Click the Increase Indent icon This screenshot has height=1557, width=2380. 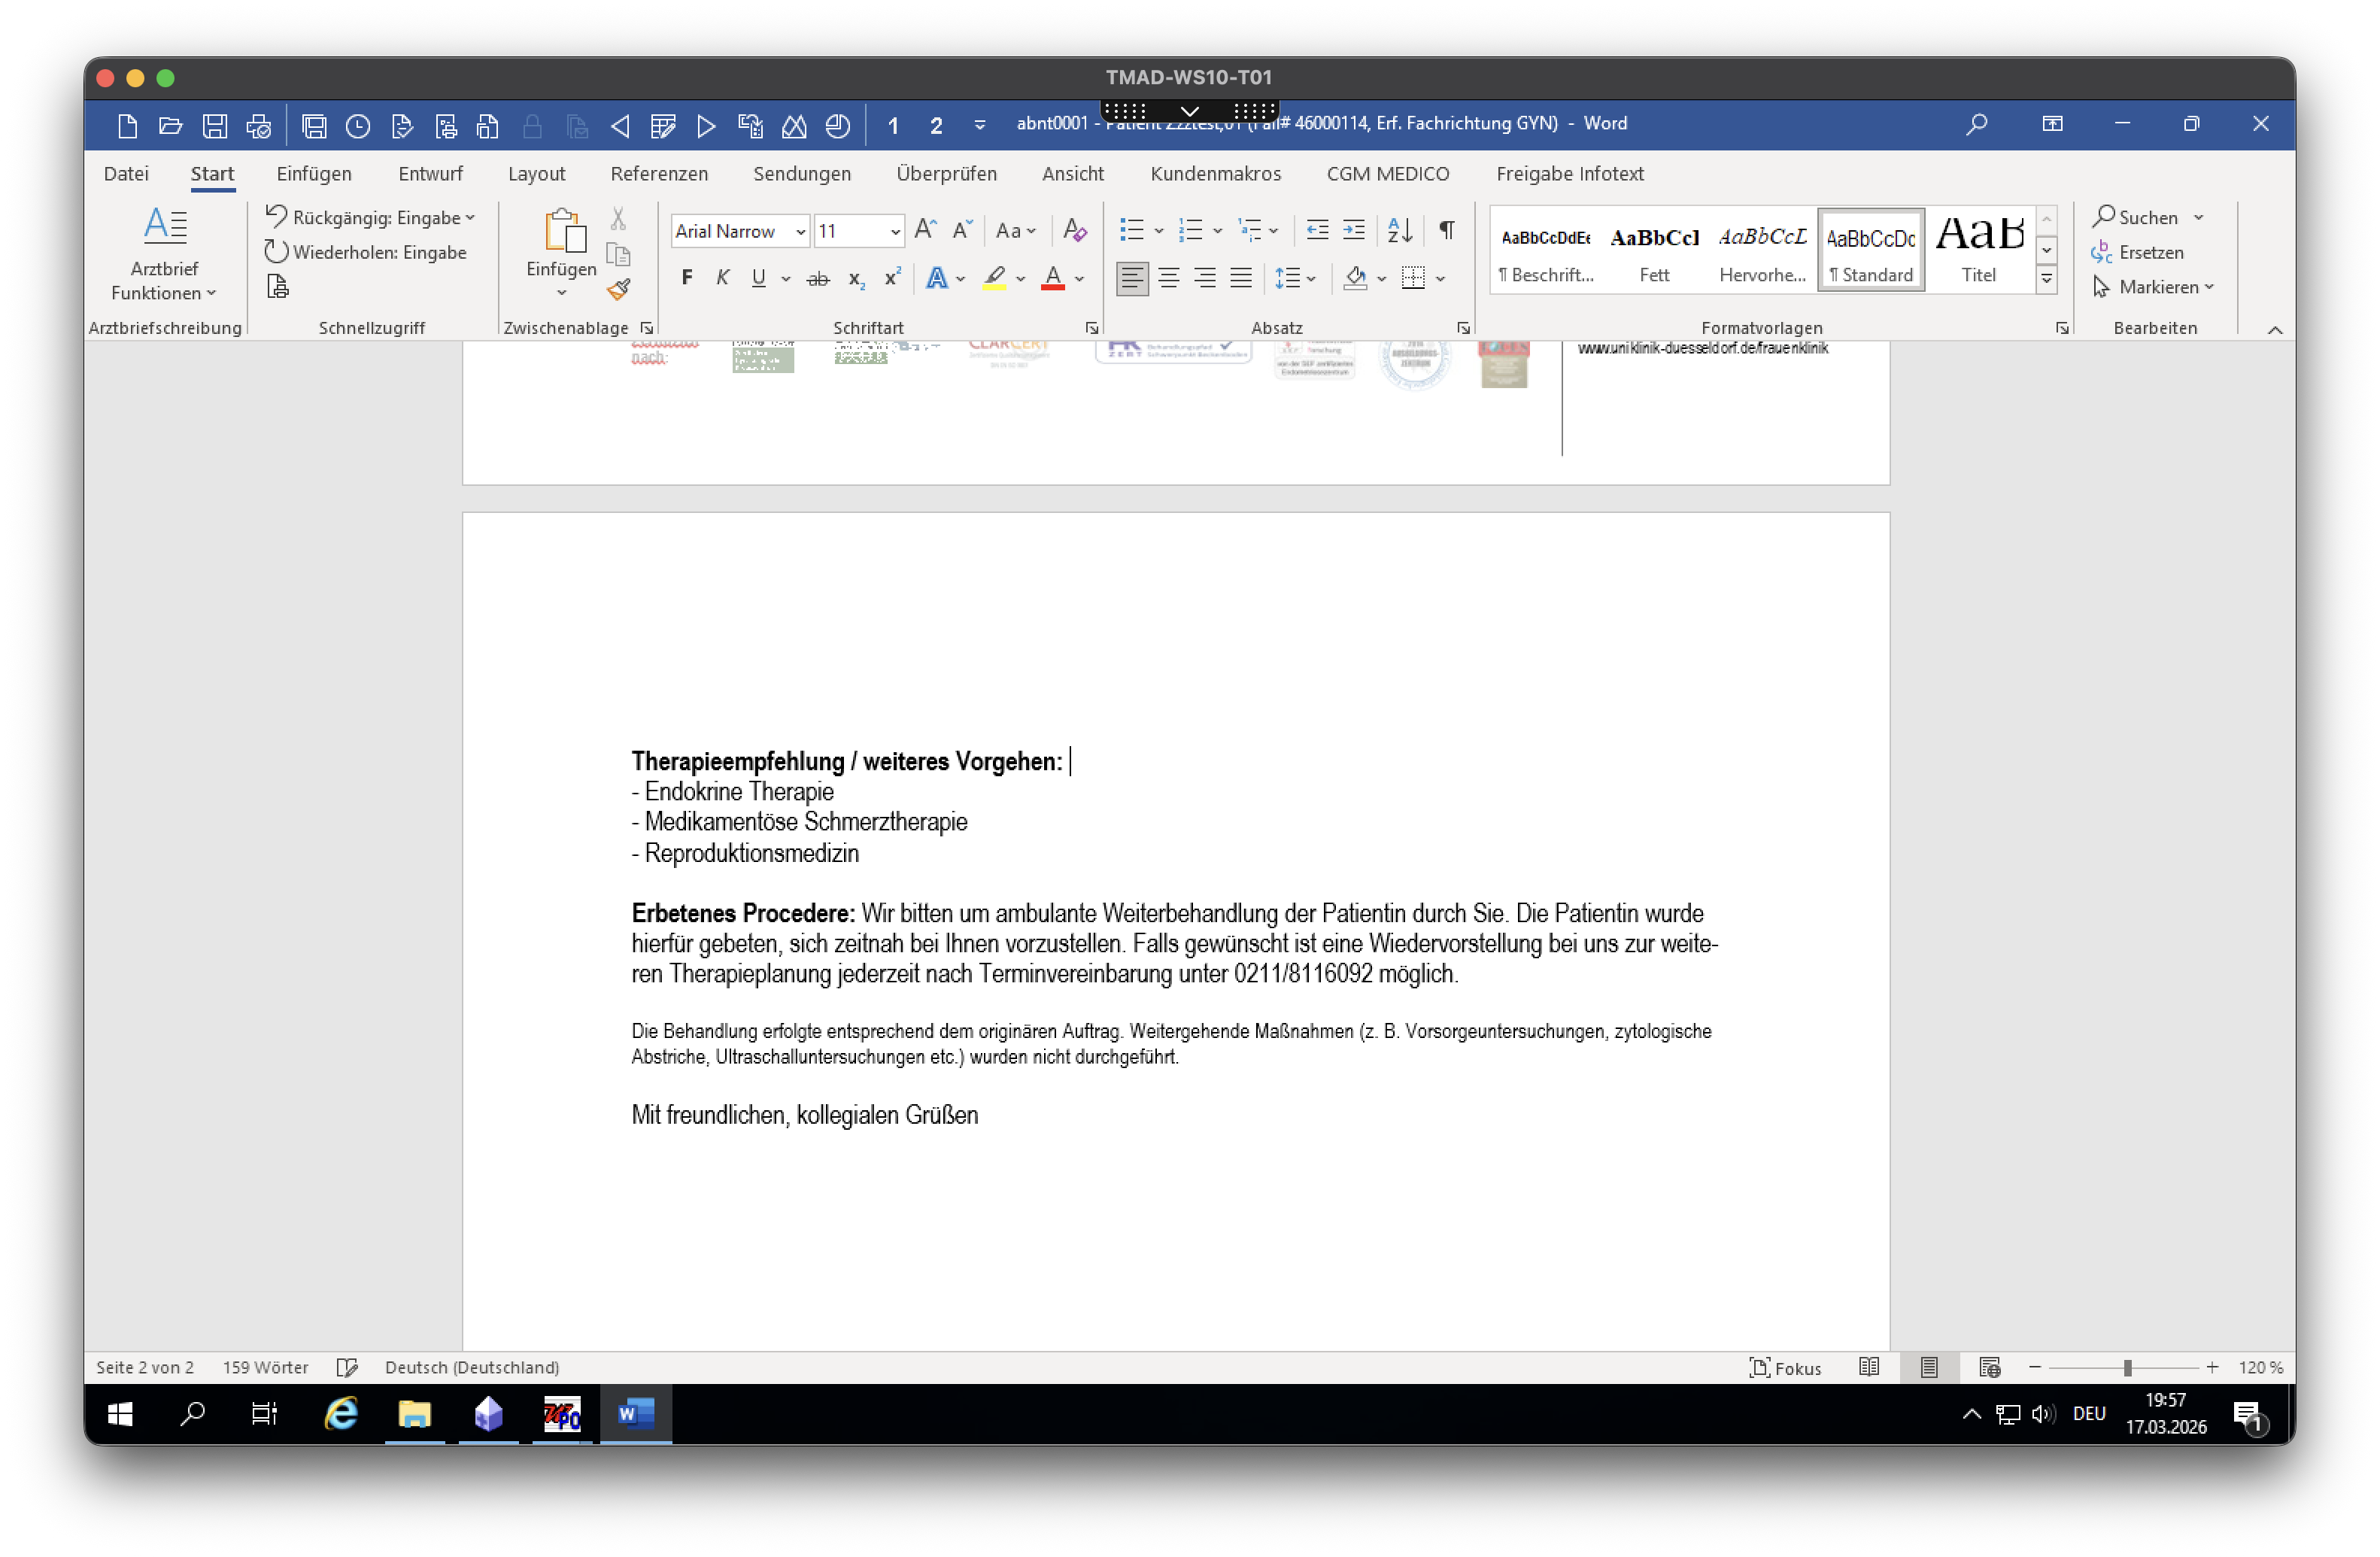(x=1353, y=230)
